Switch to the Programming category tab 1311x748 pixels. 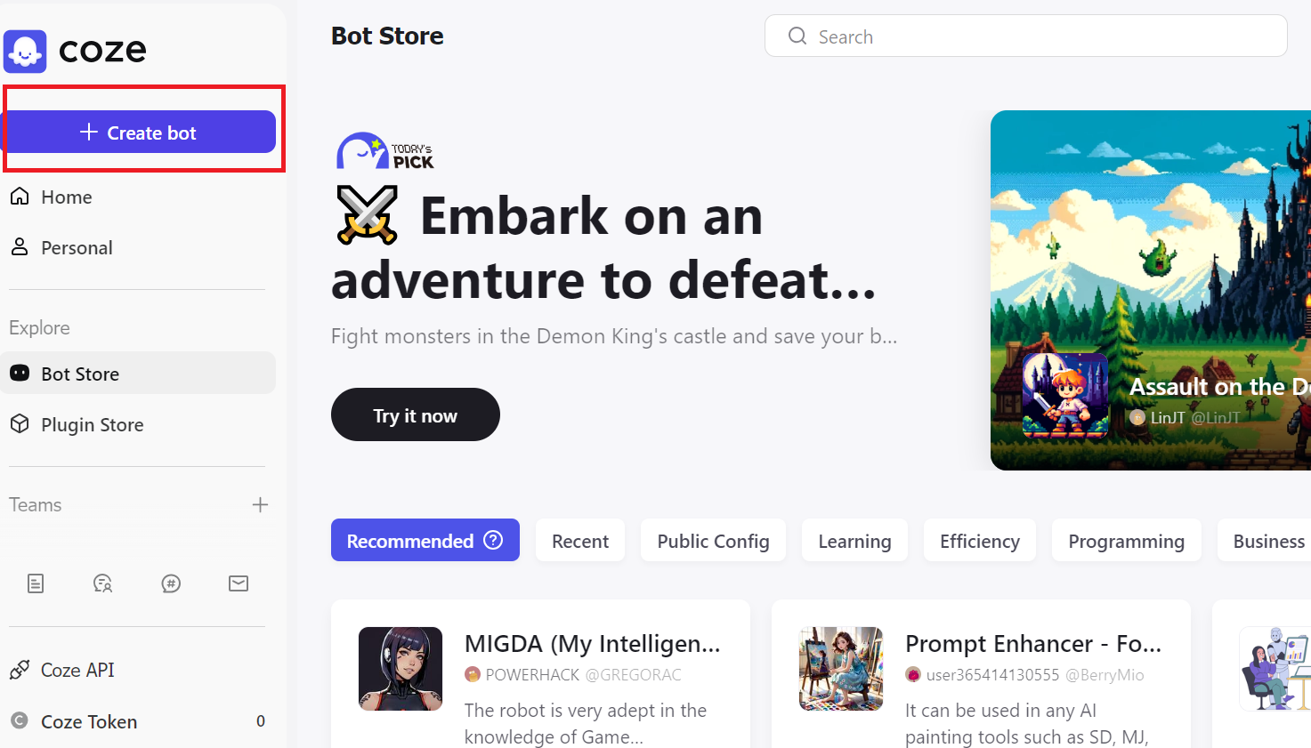1126,540
